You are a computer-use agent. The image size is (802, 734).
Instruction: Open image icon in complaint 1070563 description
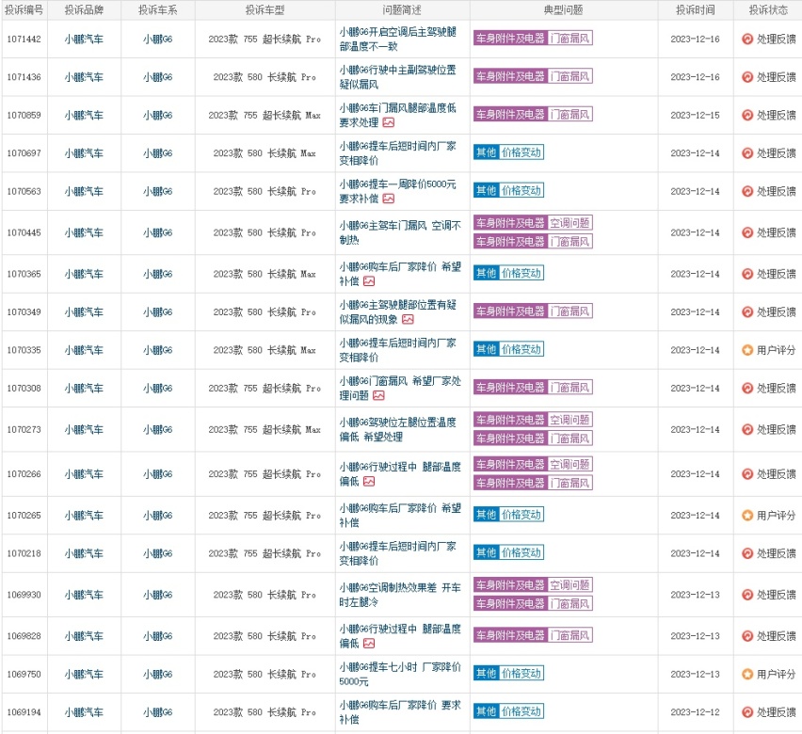pos(389,199)
